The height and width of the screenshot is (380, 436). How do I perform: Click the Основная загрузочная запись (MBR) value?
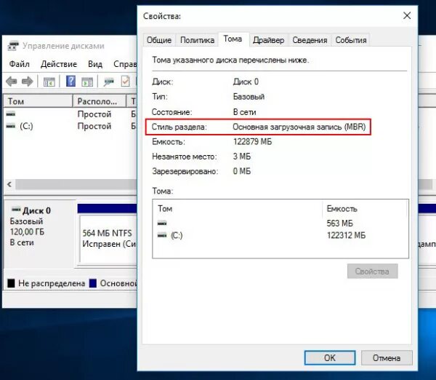pos(299,127)
